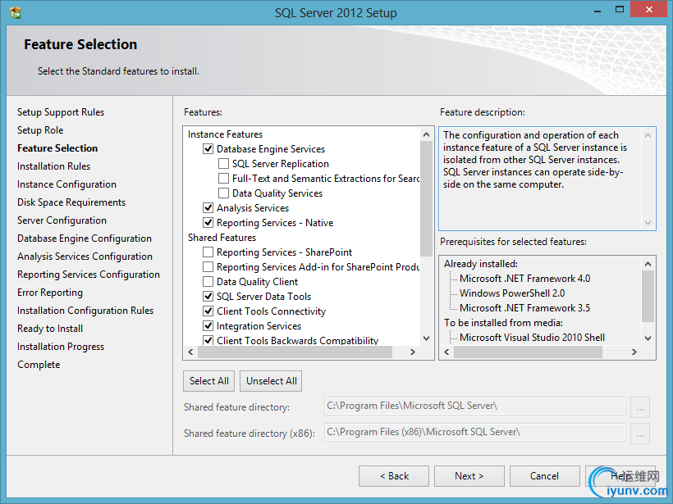673x504 pixels.
Task: Click the Features vertical scrollbar thumb
Action: click(426, 198)
